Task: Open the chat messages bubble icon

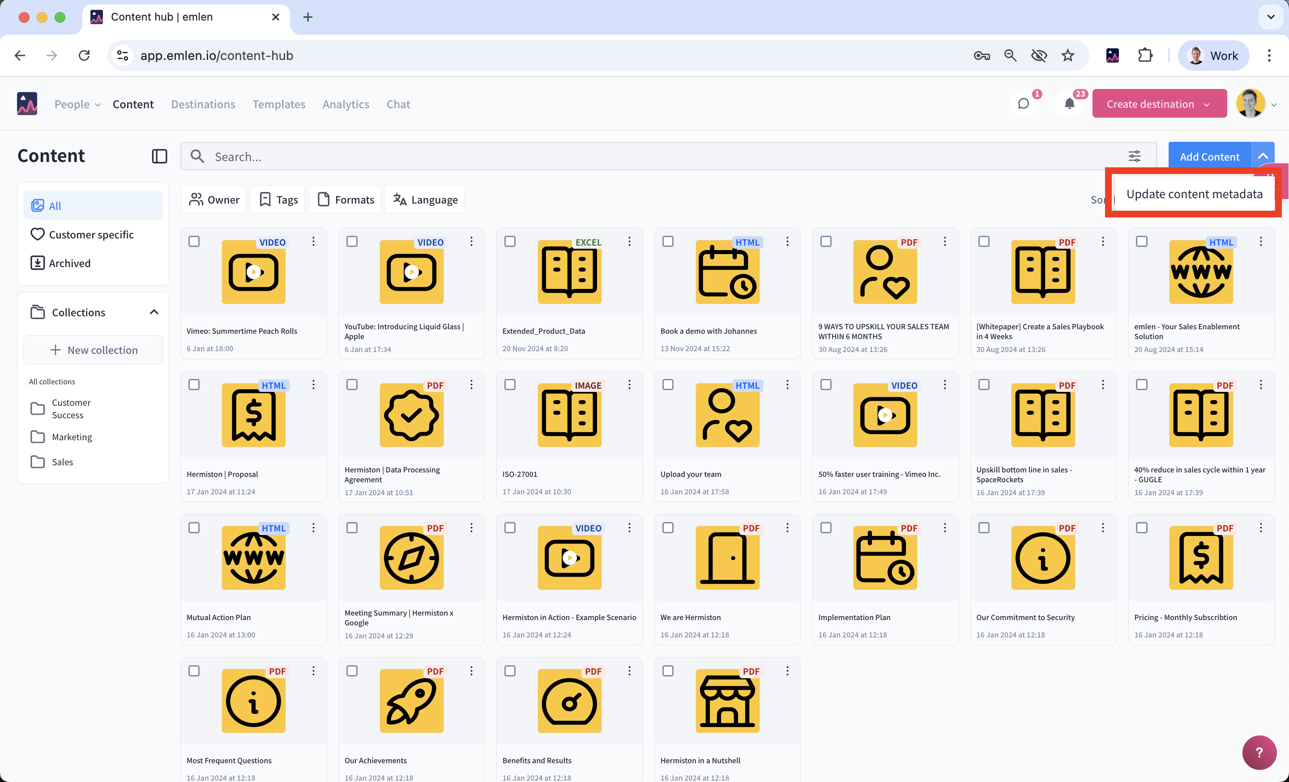Action: 1023,103
